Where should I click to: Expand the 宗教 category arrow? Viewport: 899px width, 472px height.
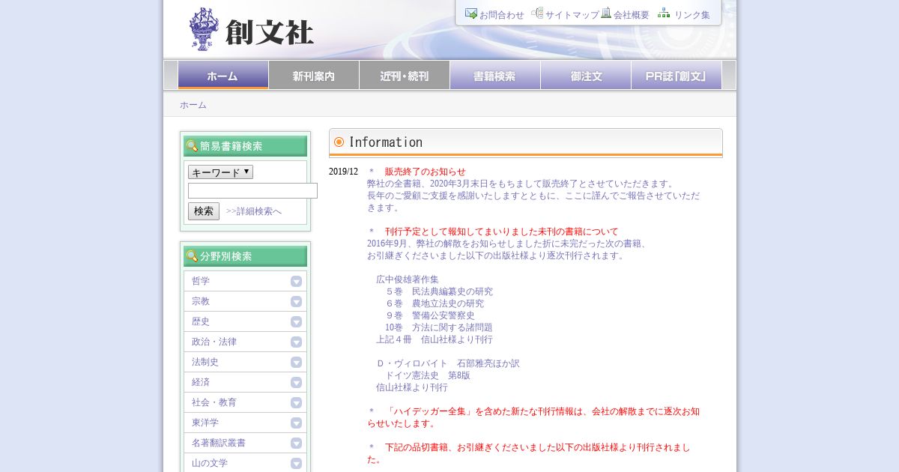point(297,301)
